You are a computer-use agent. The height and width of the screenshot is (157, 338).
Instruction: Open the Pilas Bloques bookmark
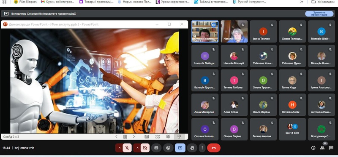tap(25, 2)
